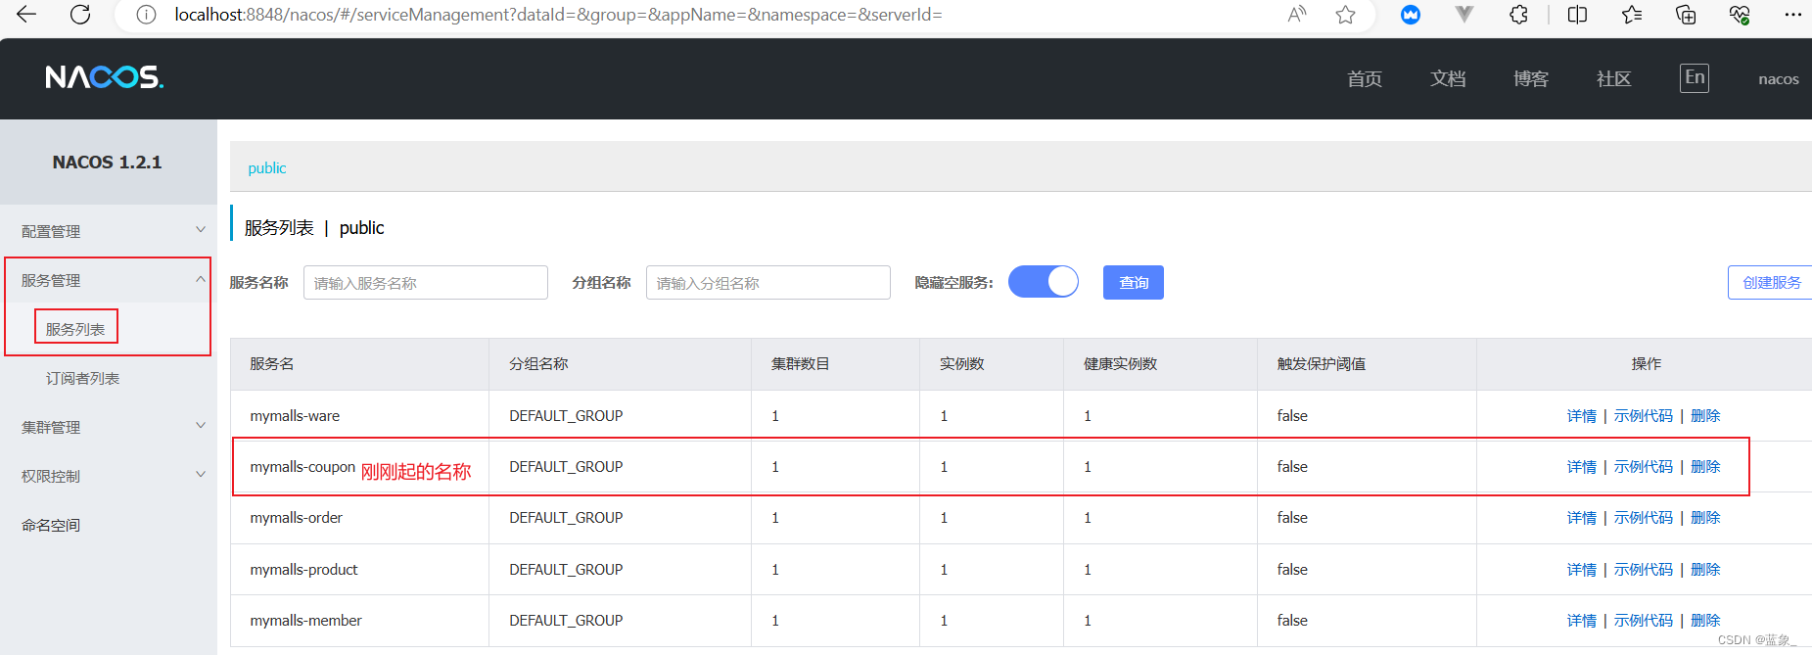Open the collections icon
This screenshot has width=1812, height=655.
coord(1686,14)
